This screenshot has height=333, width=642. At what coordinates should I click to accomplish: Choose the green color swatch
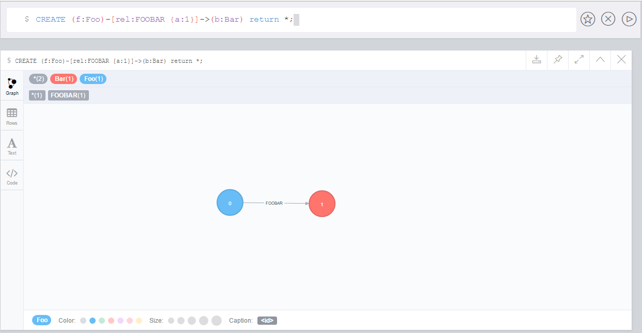(x=102, y=321)
